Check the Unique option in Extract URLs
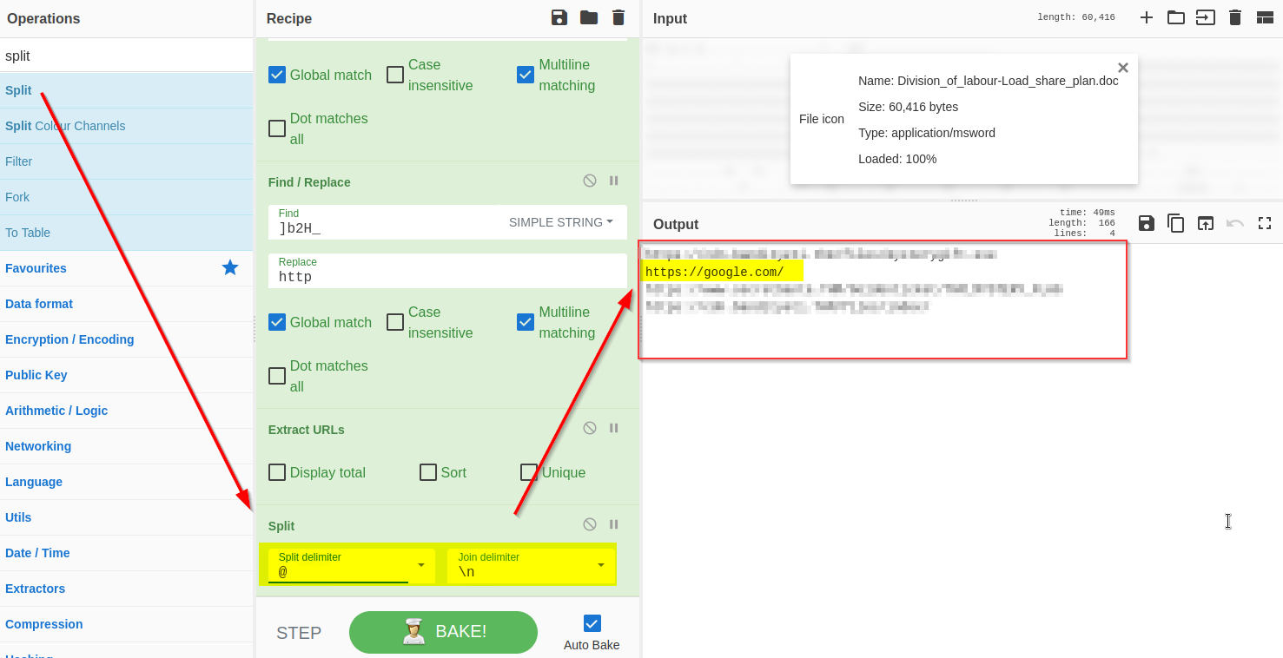 (529, 472)
